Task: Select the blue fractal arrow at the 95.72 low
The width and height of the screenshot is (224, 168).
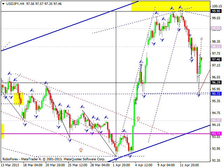Action: pos(198,95)
